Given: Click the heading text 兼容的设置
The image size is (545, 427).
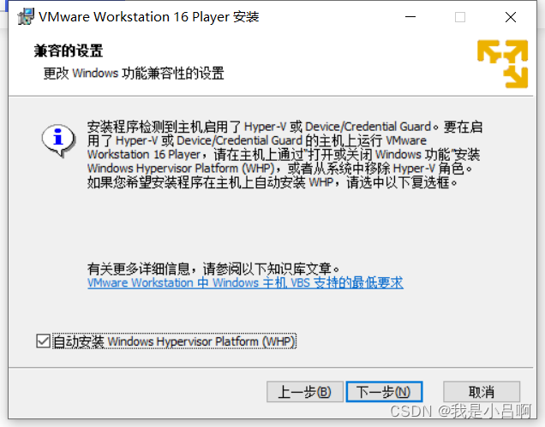Looking at the screenshot, I should [x=69, y=50].
